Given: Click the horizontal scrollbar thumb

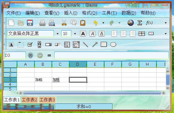Looking at the screenshot, I should (92, 93).
